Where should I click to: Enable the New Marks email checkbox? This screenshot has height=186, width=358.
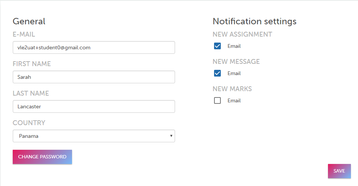click(x=217, y=100)
